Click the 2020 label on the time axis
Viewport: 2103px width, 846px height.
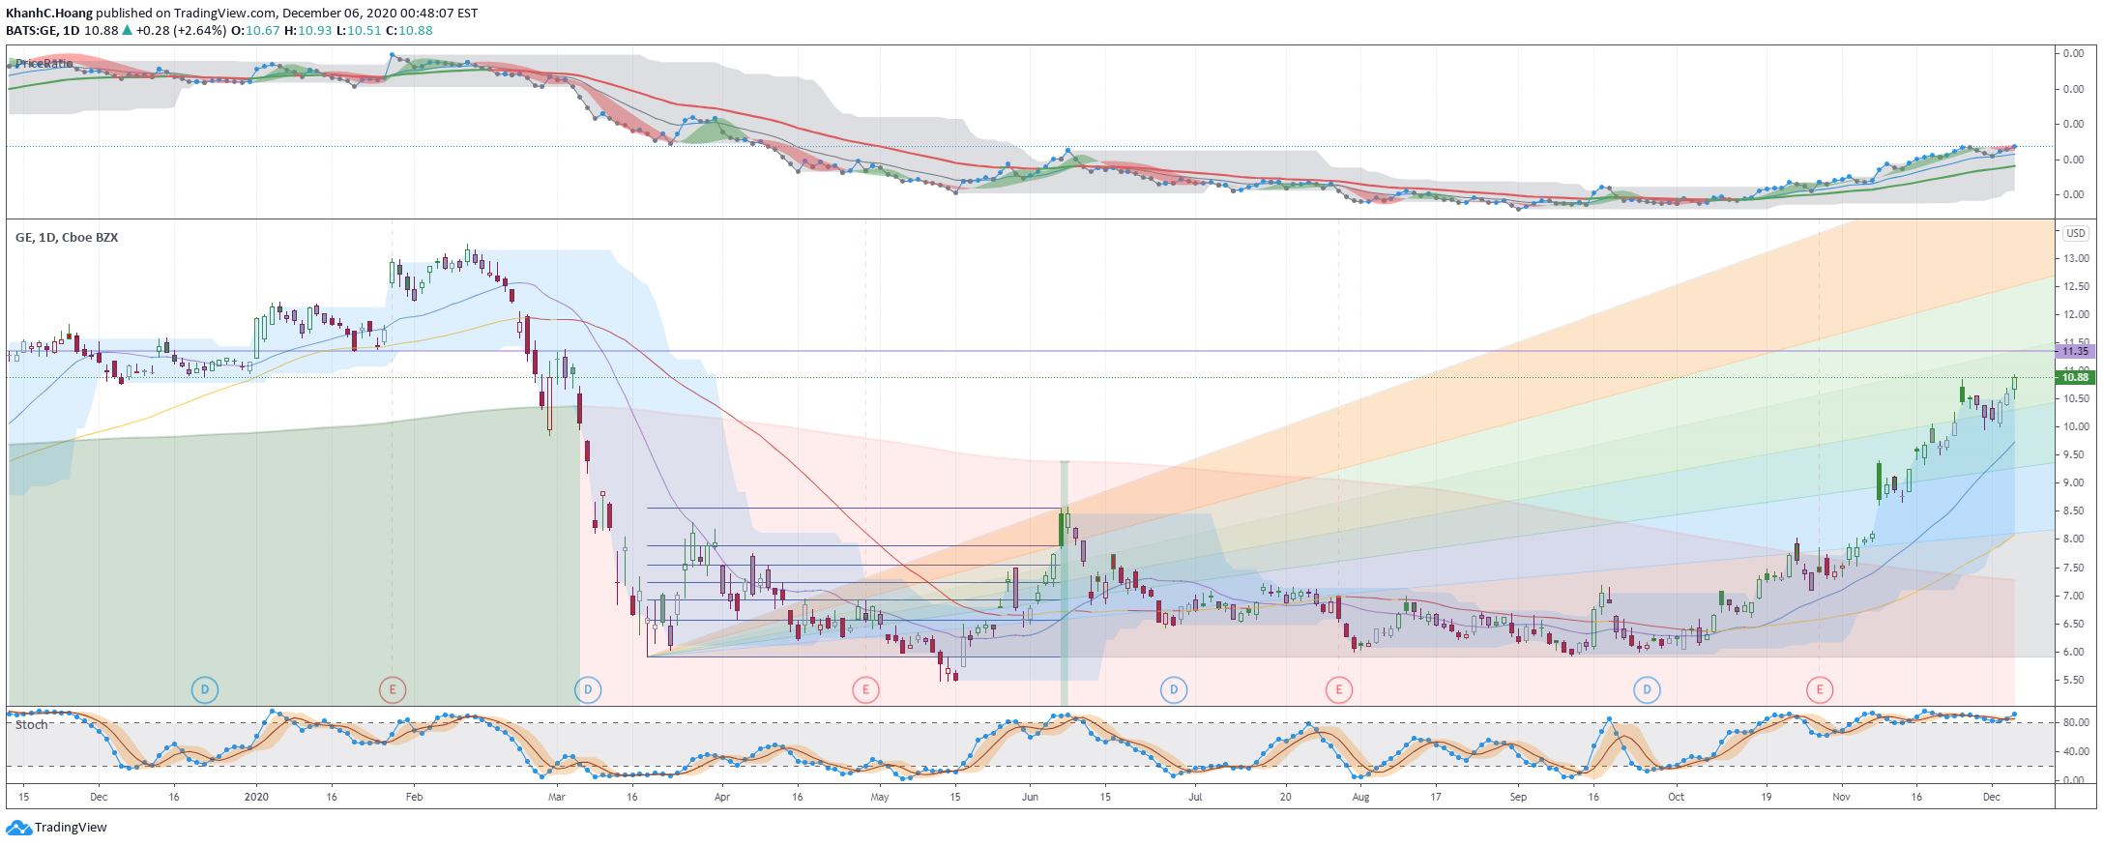(x=256, y=798)
